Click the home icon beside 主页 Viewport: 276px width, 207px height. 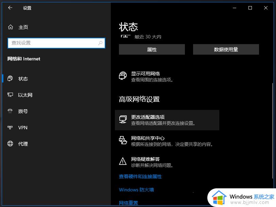pyautogui.click(x=11, y=27)
